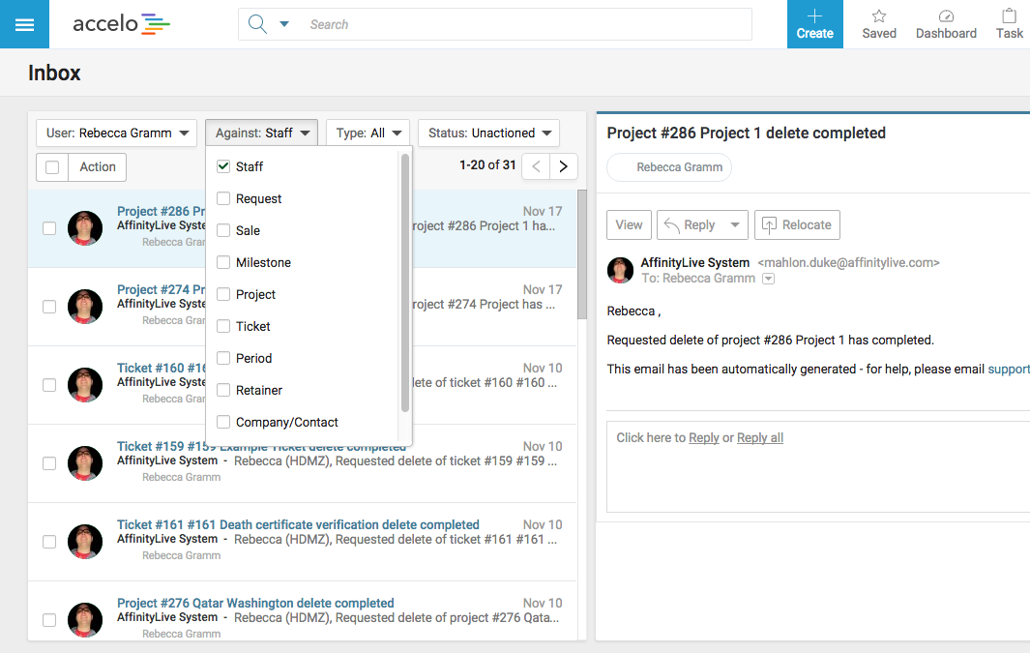Open the hamburger navigation menu
Viewport: 1030px width, 653px height.
click(x=24, y=24)
